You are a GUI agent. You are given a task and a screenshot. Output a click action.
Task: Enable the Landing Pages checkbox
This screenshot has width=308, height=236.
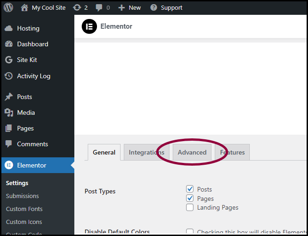coord(190,207)
